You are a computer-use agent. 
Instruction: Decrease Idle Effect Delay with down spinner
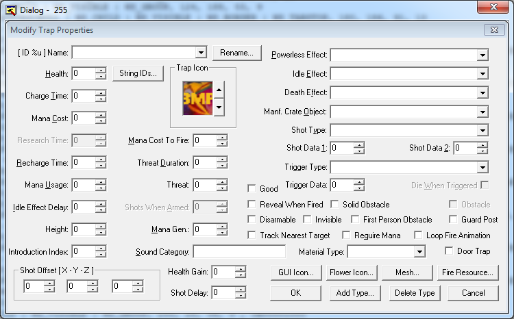pos(101,210)
